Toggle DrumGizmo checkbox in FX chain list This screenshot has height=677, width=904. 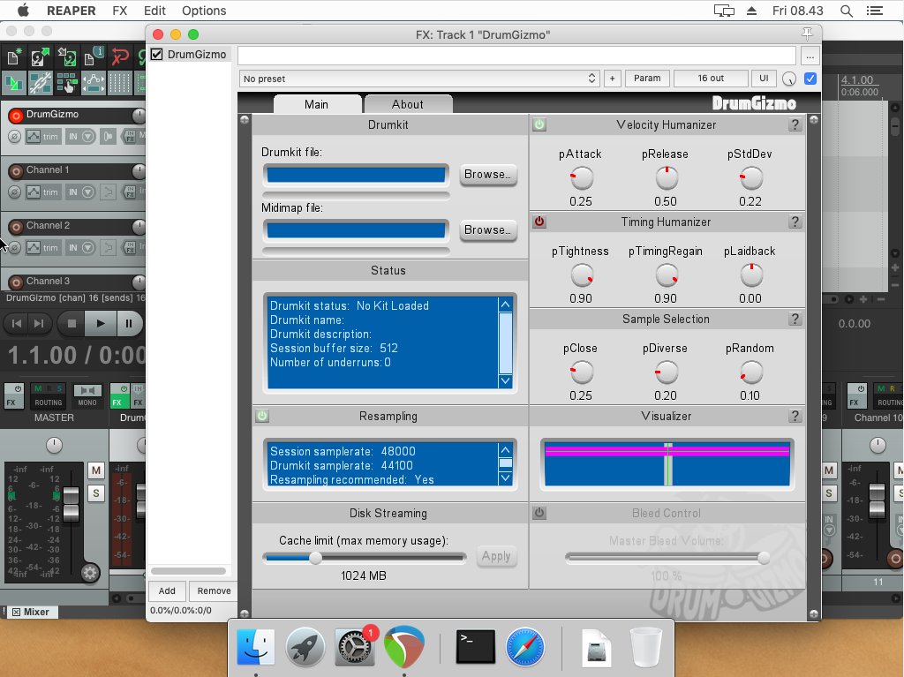click(157, 54)
